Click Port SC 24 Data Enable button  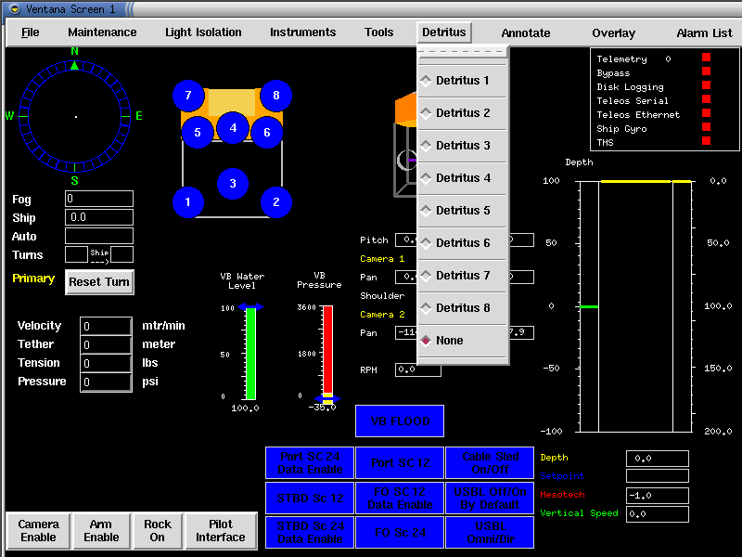(x=310, y=462)
